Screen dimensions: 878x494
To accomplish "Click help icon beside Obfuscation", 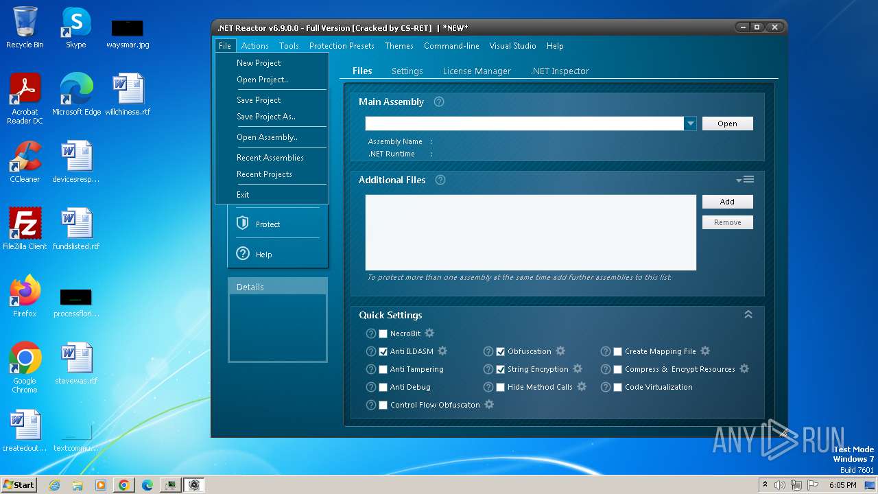I will [488, 351].
